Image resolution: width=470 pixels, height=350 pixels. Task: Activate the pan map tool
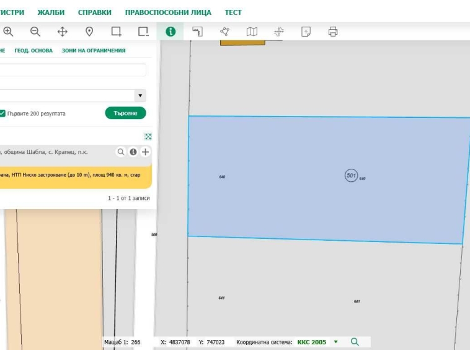63,32
